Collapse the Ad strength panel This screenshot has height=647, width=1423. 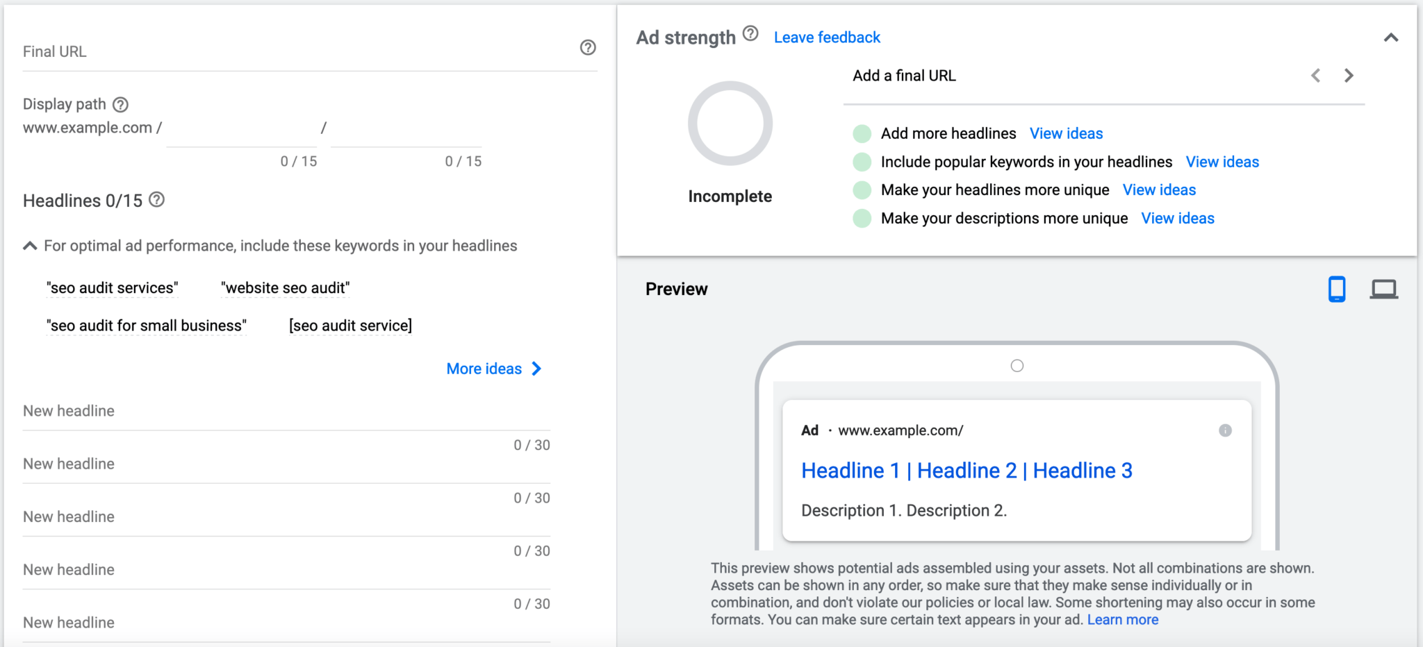(1391, 37)
